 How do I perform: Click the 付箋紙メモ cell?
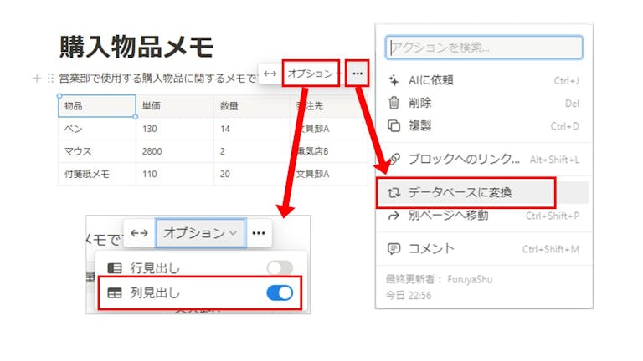(x=97, y=174)
